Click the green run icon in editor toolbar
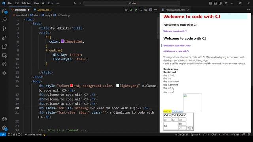This screenshot has height=142, width=253. 131,10
